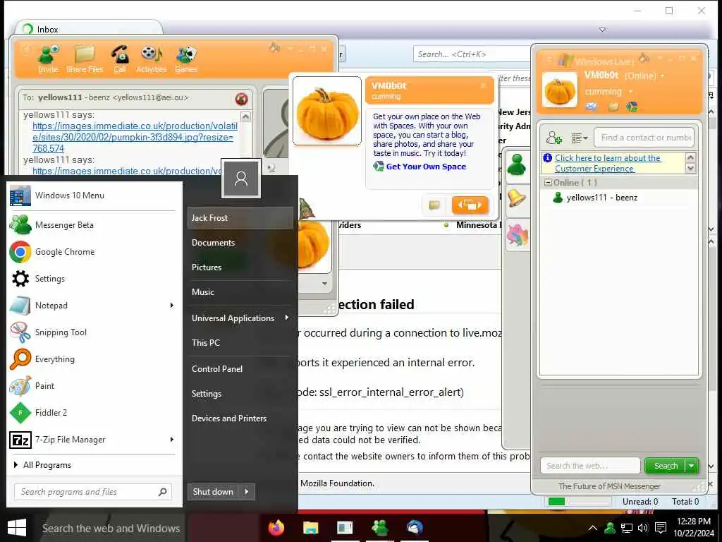Expand the Universal Applications submenu
The height and width of the screenshot is (542, 722).
point(240,318)
